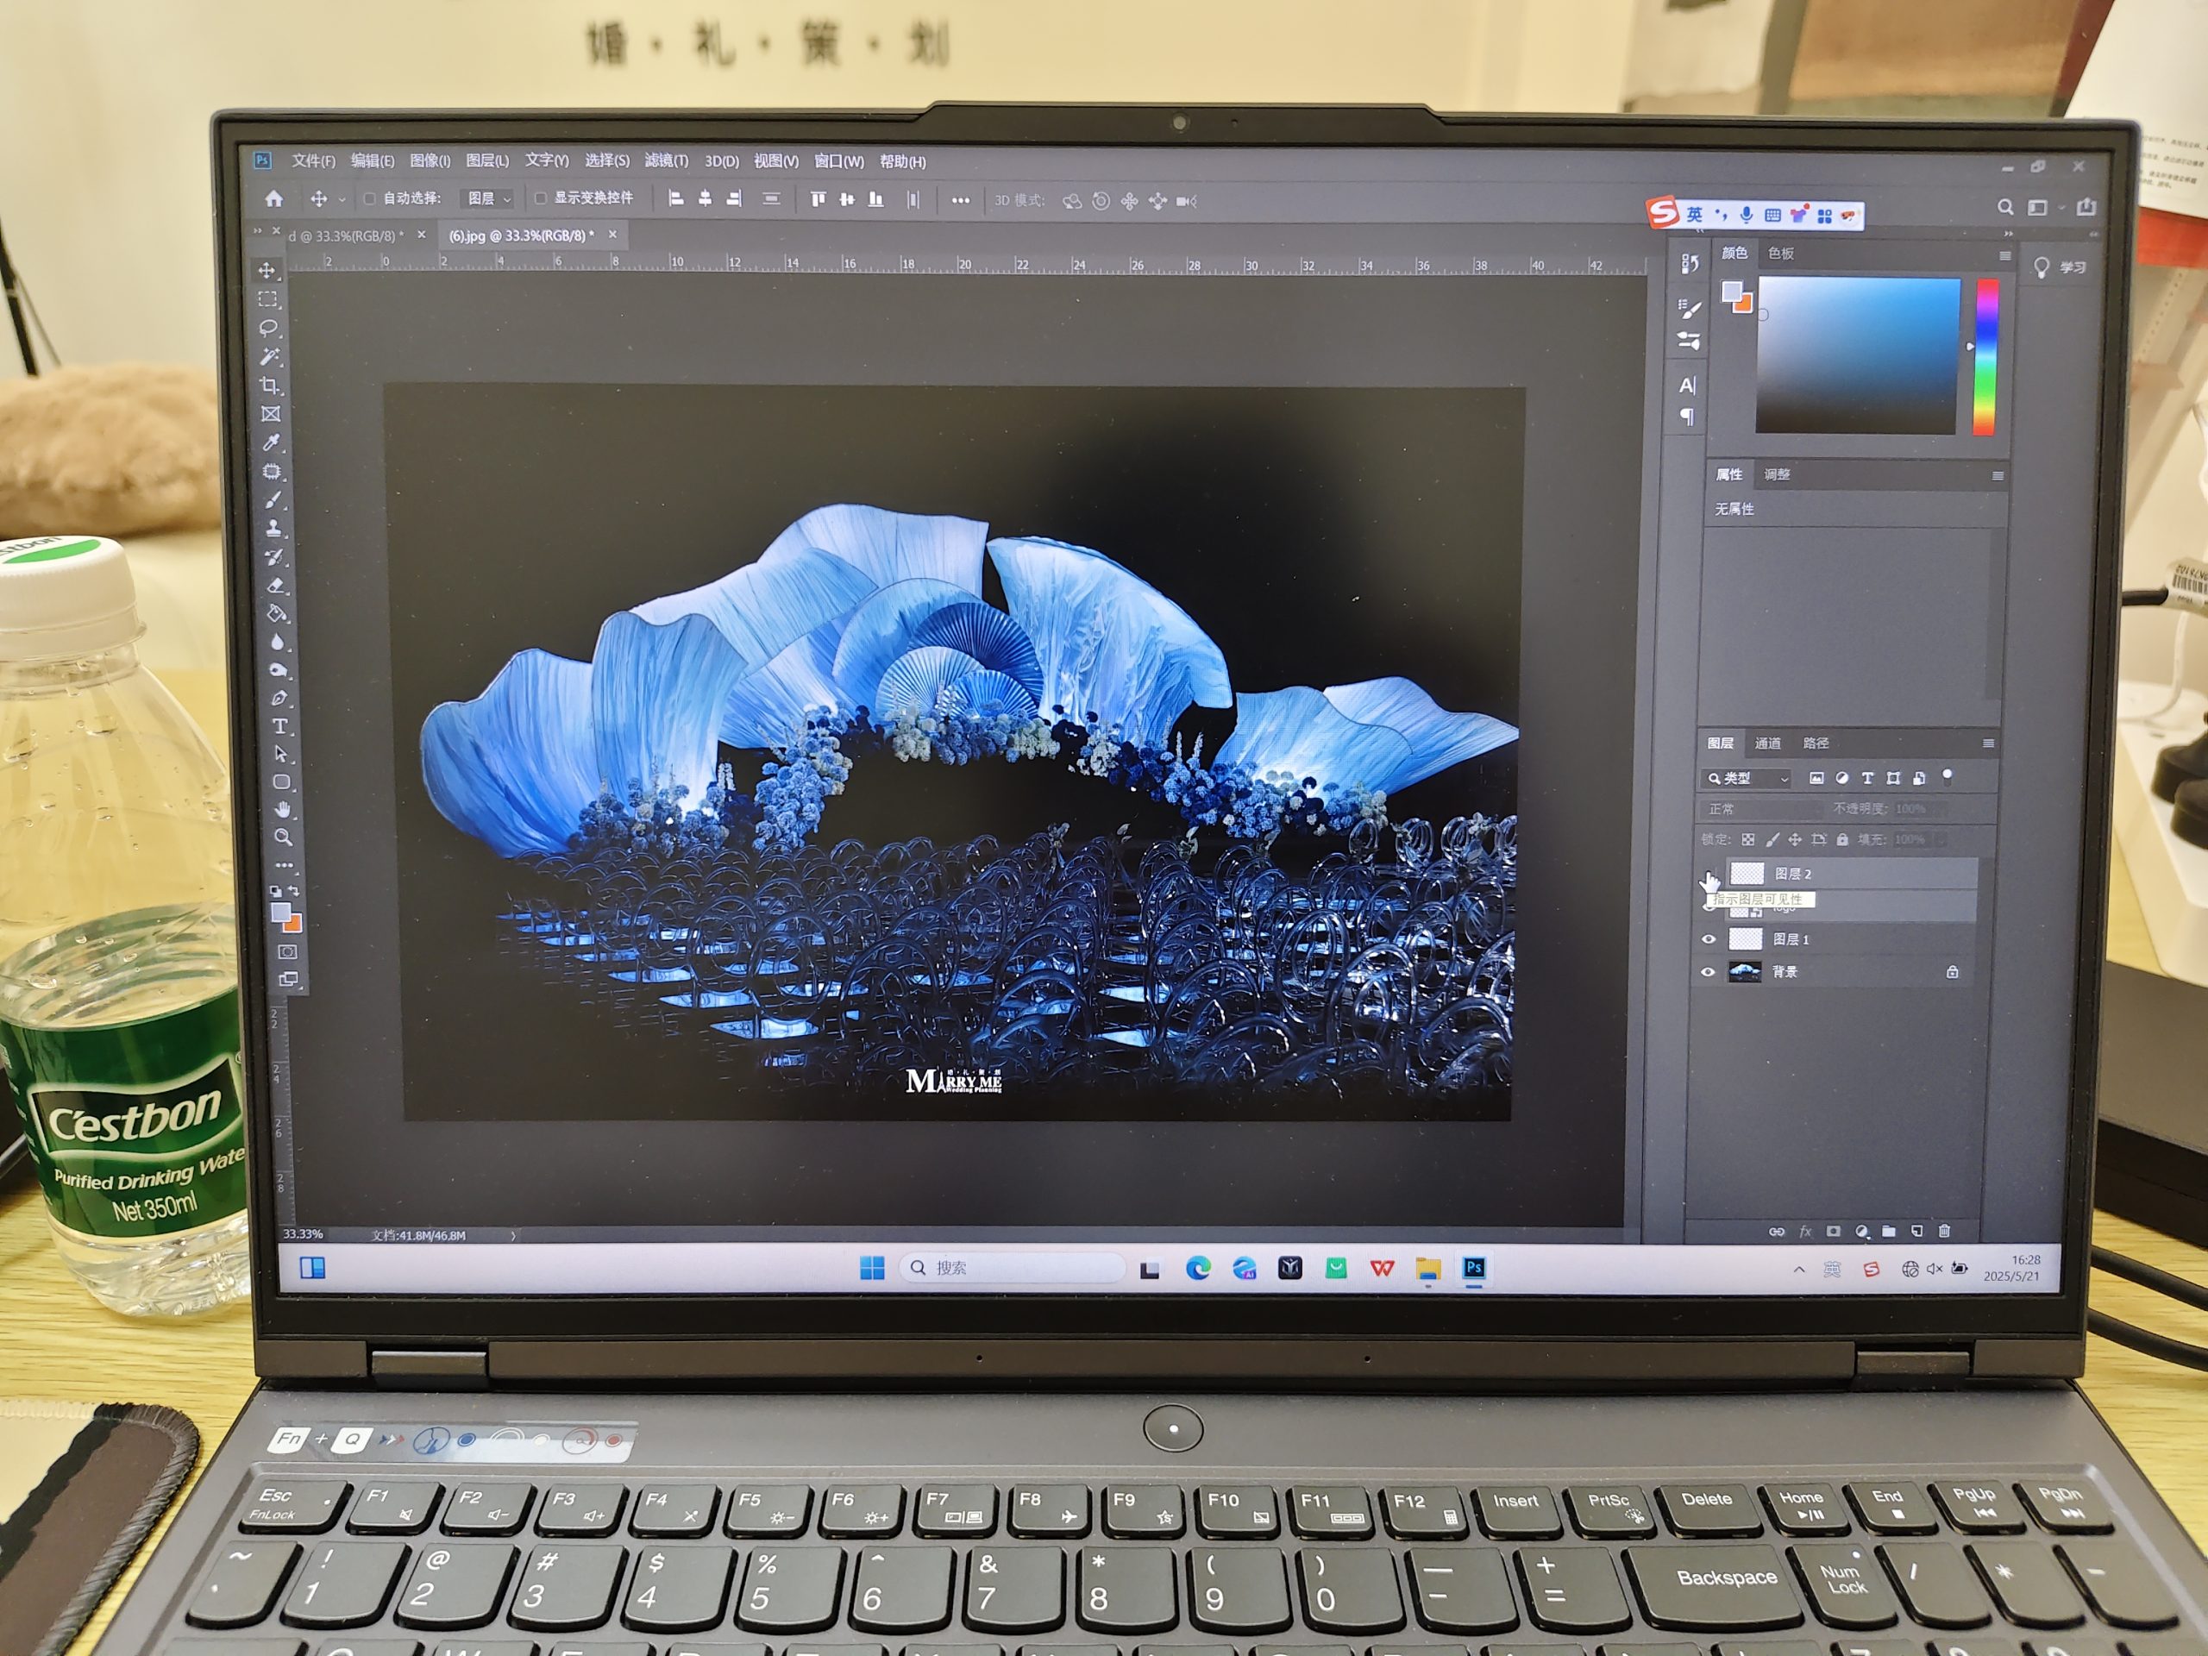Select the Crop tool
2208x1656 pixels.
(x=269, y=386)
